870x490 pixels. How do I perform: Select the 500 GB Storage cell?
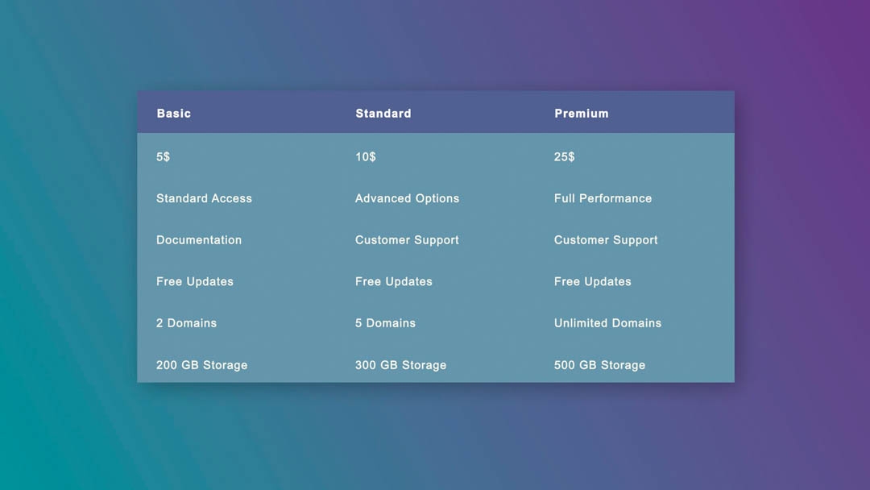(599, 365)
